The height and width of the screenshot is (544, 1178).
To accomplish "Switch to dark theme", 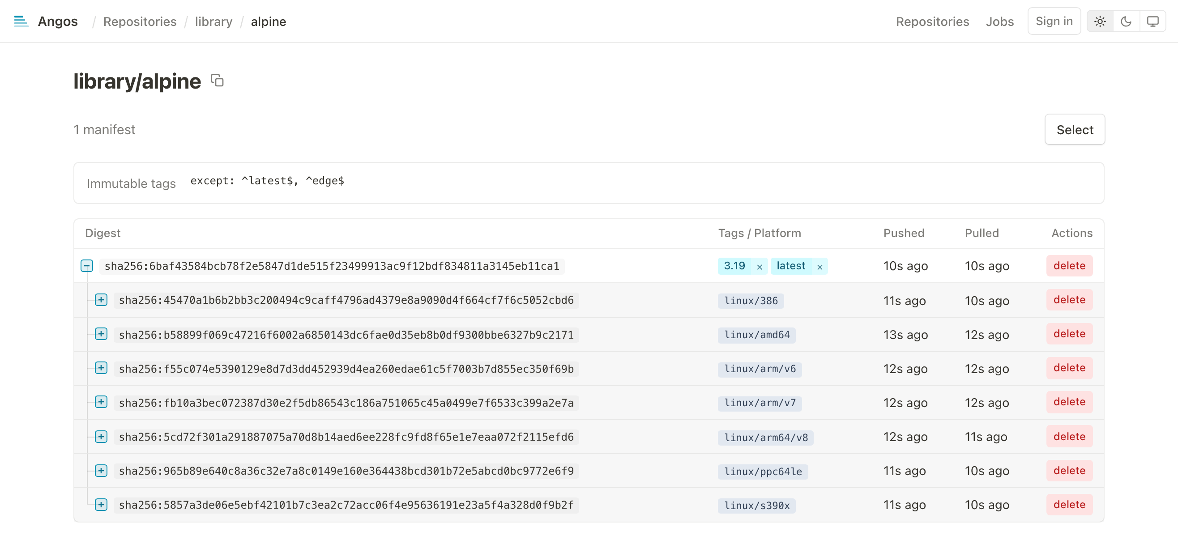I will [x=1126, y=21].
